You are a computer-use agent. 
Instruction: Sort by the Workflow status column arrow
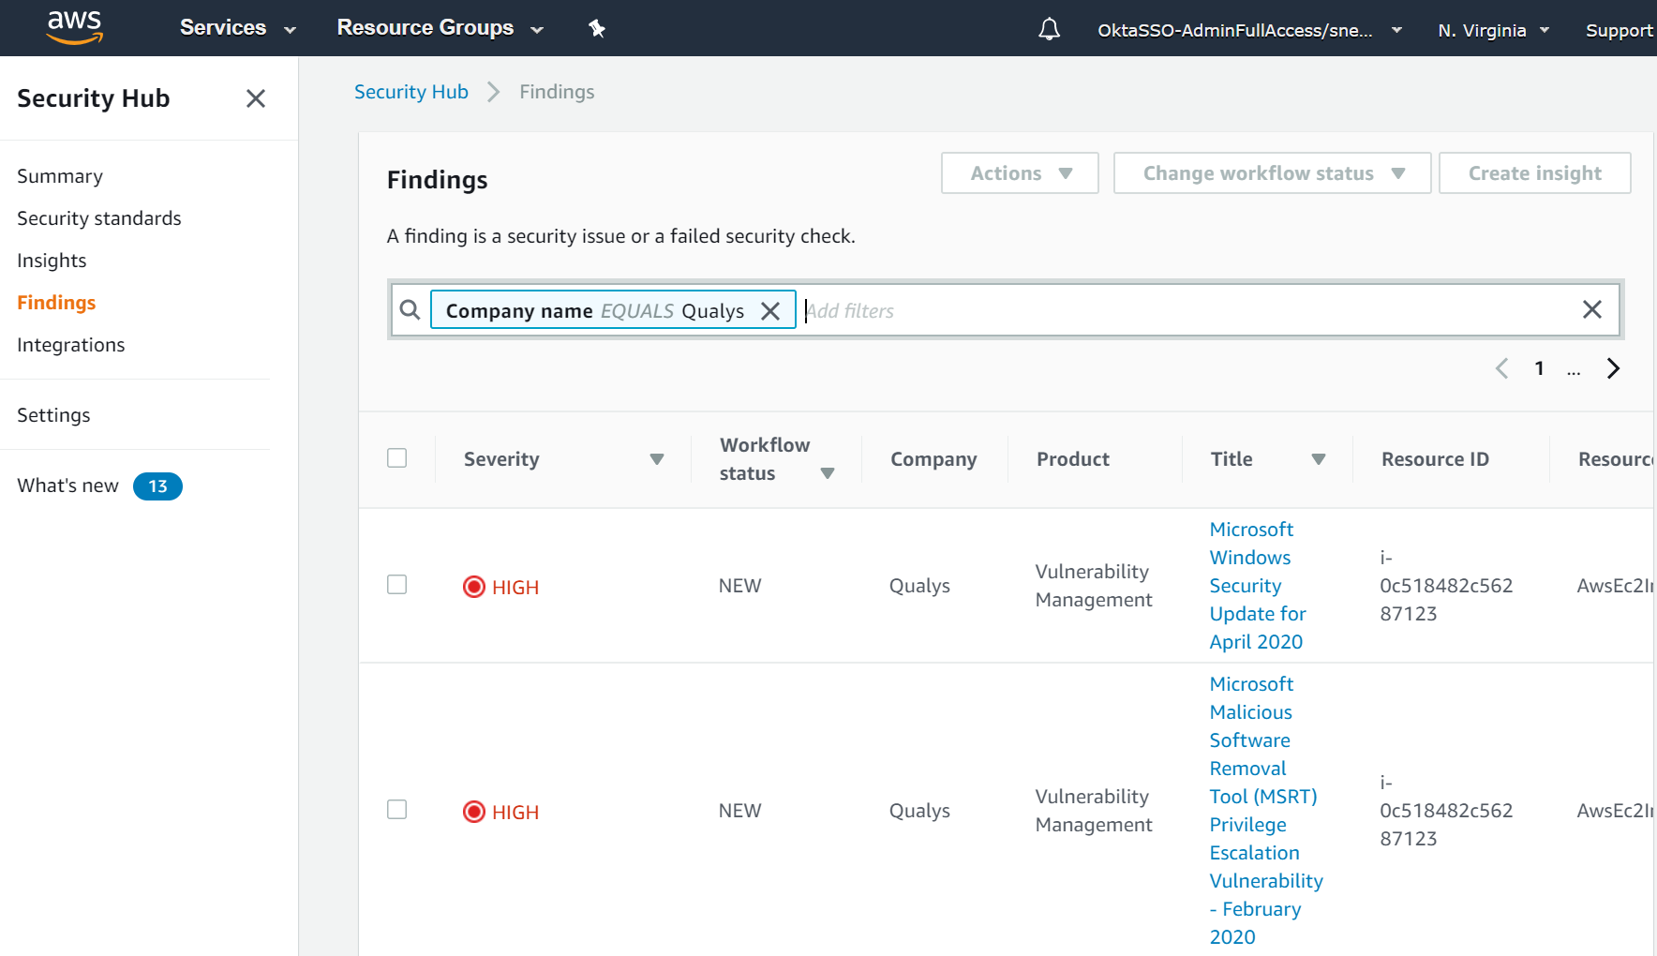pos(828,473)
